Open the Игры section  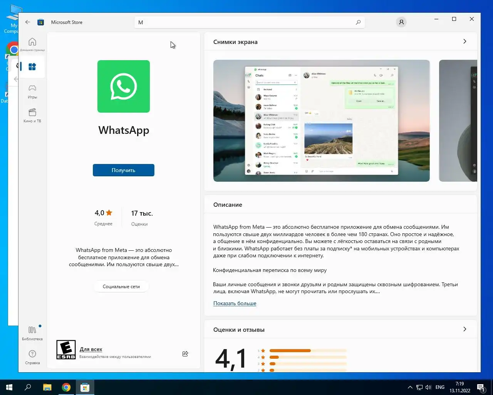click(x=32, y=91)
